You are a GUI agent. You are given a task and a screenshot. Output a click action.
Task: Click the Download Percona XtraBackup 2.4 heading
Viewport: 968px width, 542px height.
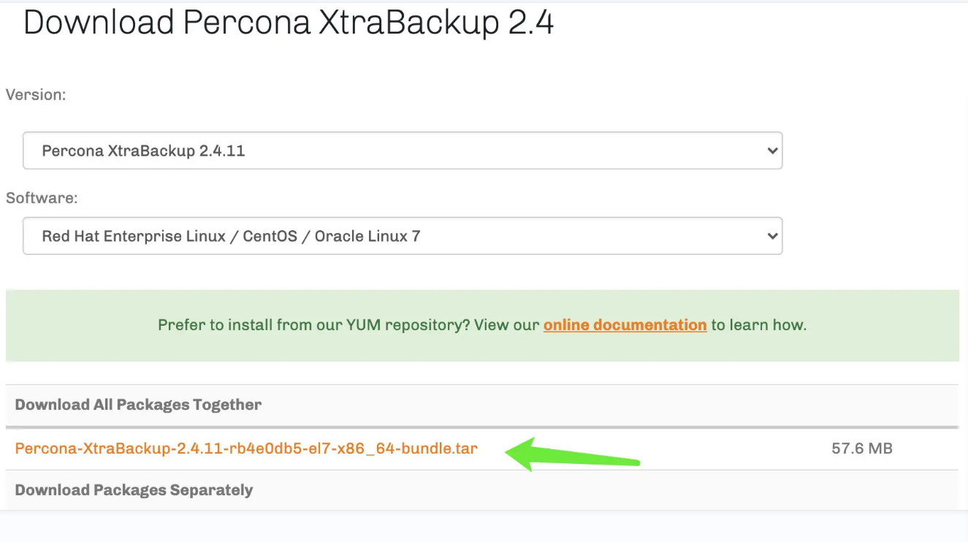pyautogui.click(x=289, y=23)
